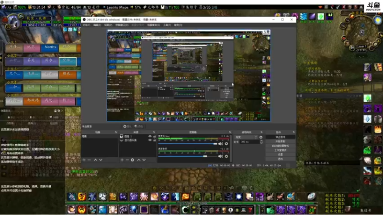383x215 pixels.
Task: Click the stop streaming button in controls
Action: (280, 137)
